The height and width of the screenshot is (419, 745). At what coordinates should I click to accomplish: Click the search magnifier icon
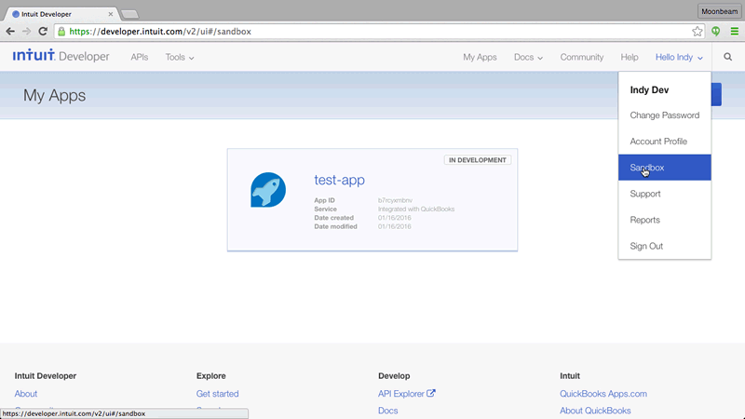pyautogui.click(x=728, y=57)
